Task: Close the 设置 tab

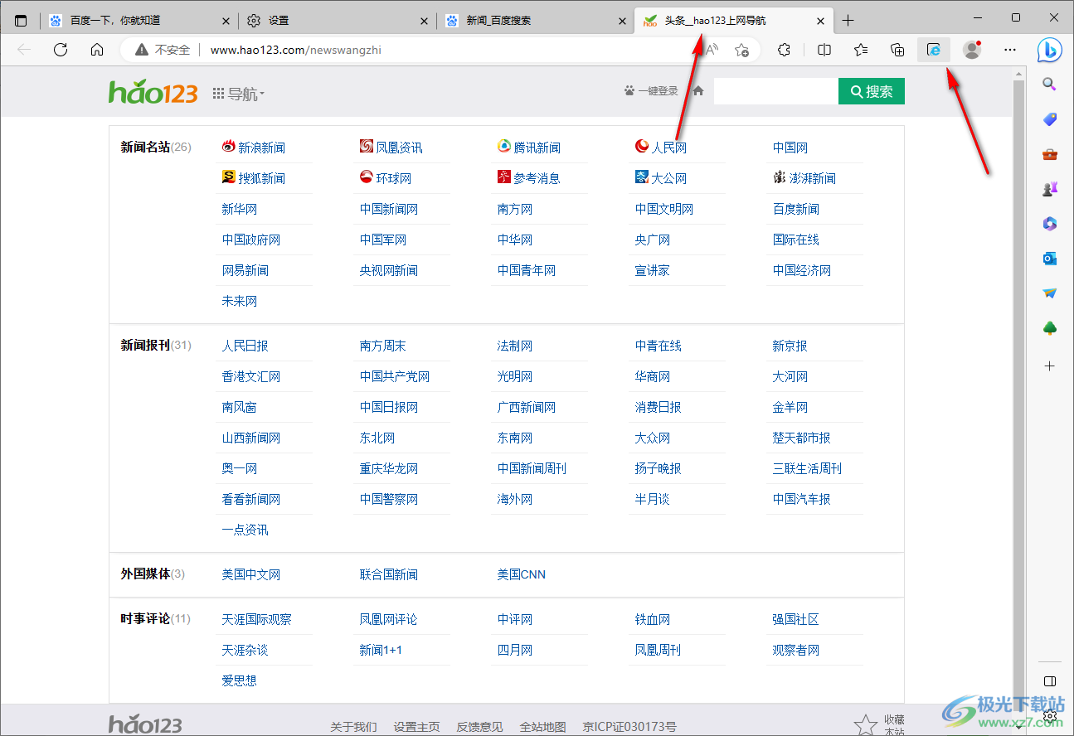Action: tap(425, 21)
